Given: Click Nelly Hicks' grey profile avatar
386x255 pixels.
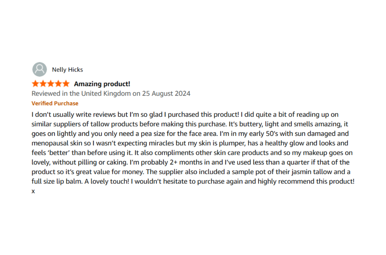Looking at the screenshot, I should (x=40, y=69).
